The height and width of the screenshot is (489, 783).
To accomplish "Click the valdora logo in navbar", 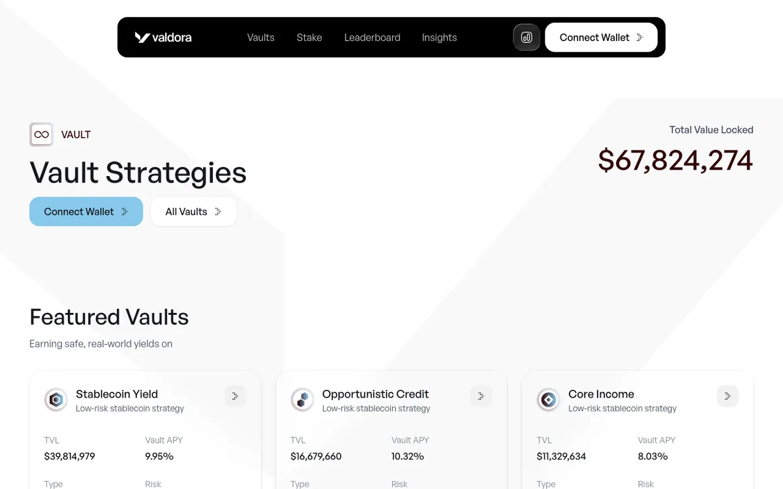I will [x=163, y=37].
